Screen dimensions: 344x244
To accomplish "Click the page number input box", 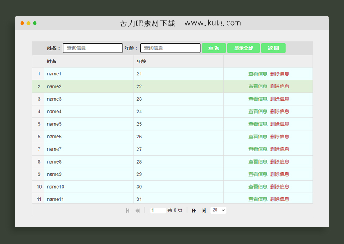I will [158, 210].
